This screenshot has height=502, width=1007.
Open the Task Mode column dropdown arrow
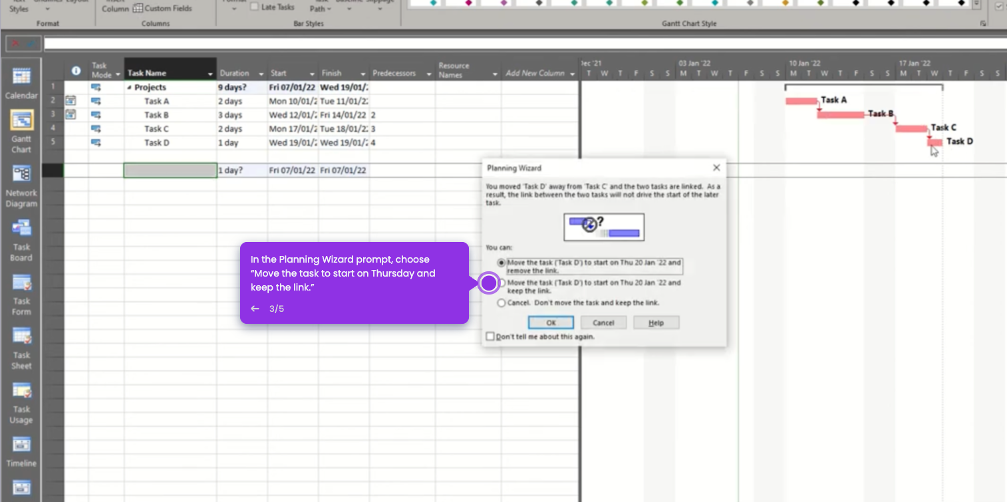click(118, 74)
